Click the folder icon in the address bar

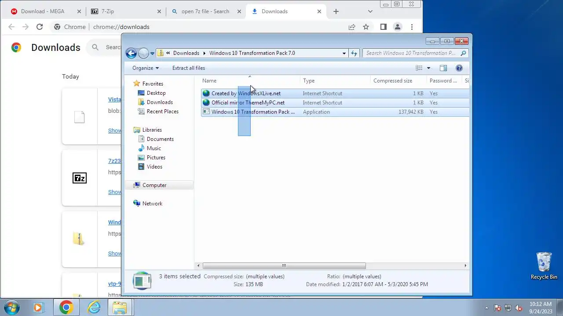[x=161, y=53]
